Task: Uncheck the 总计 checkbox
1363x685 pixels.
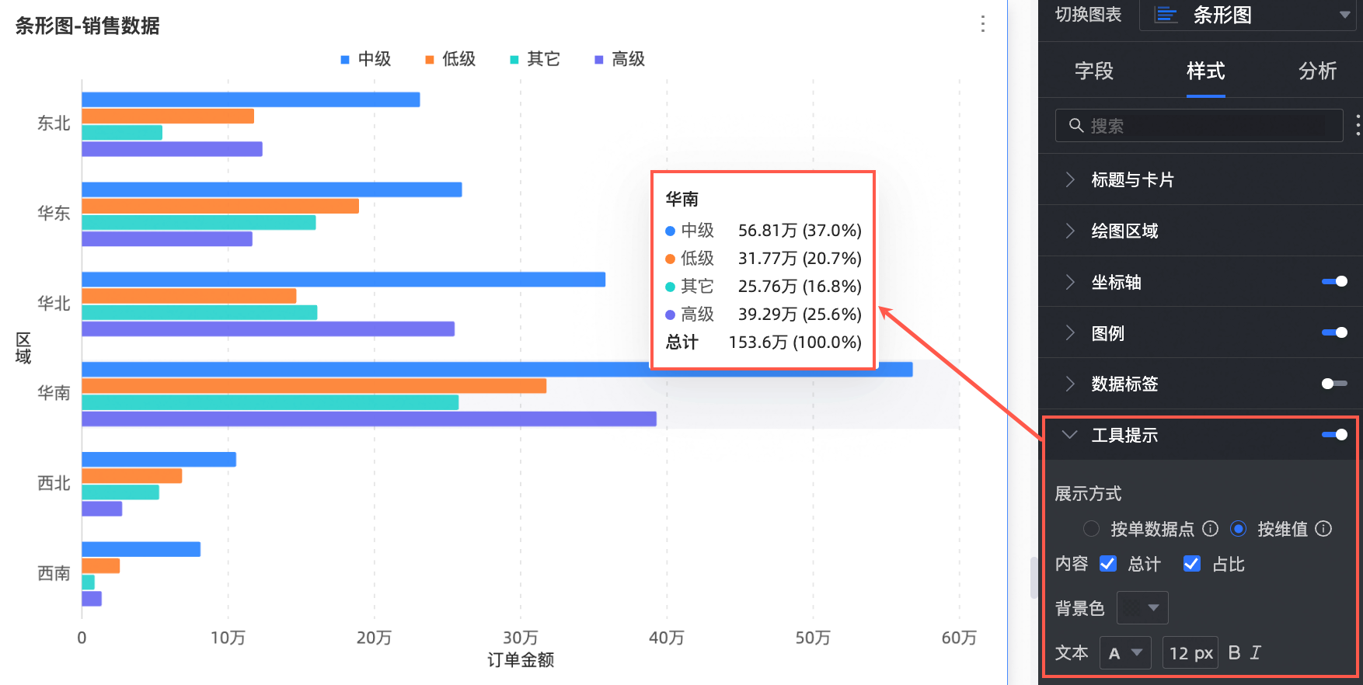Action: [x=1108, y=564]
